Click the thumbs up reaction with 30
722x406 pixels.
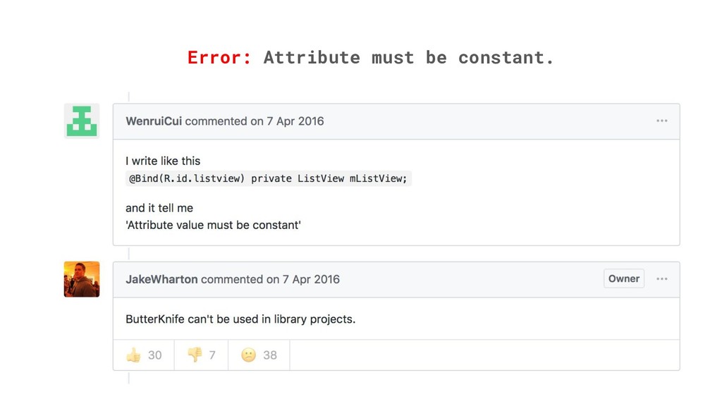coord(144,355)
